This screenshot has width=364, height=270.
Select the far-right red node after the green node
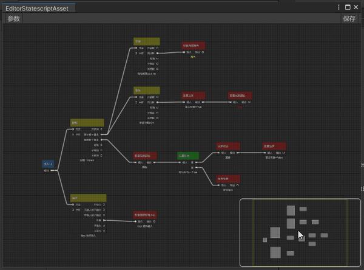pyautogui.click(x=274, y=146)
